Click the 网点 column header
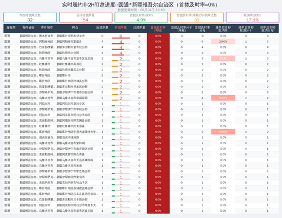The image size is (282, 218). 75,28
